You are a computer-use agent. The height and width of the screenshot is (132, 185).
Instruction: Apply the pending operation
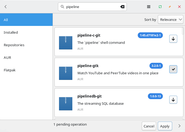[165, 126]
